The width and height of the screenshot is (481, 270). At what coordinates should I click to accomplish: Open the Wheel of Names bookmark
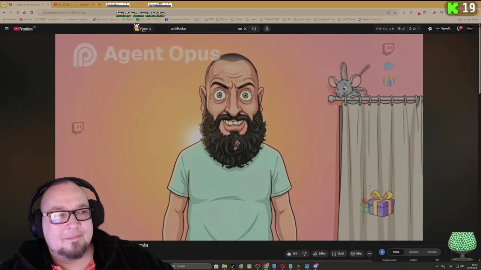coord(371,19)
